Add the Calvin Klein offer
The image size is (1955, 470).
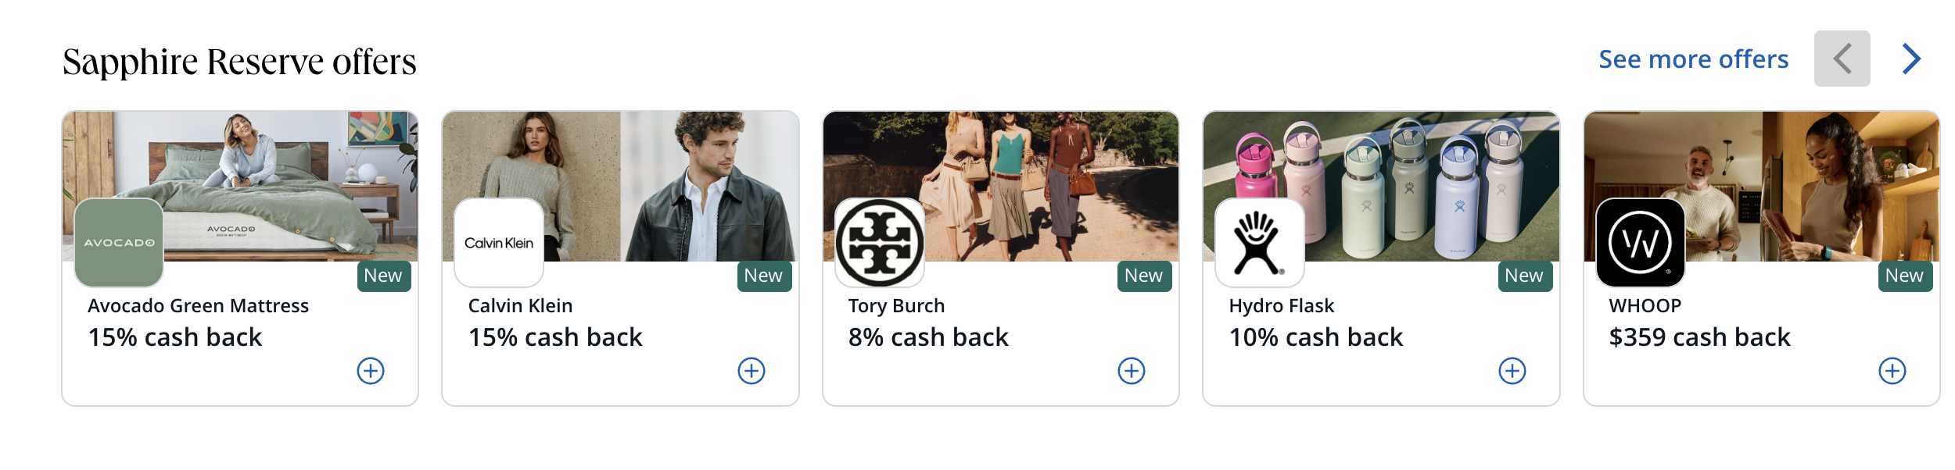(x=751, y=371)
